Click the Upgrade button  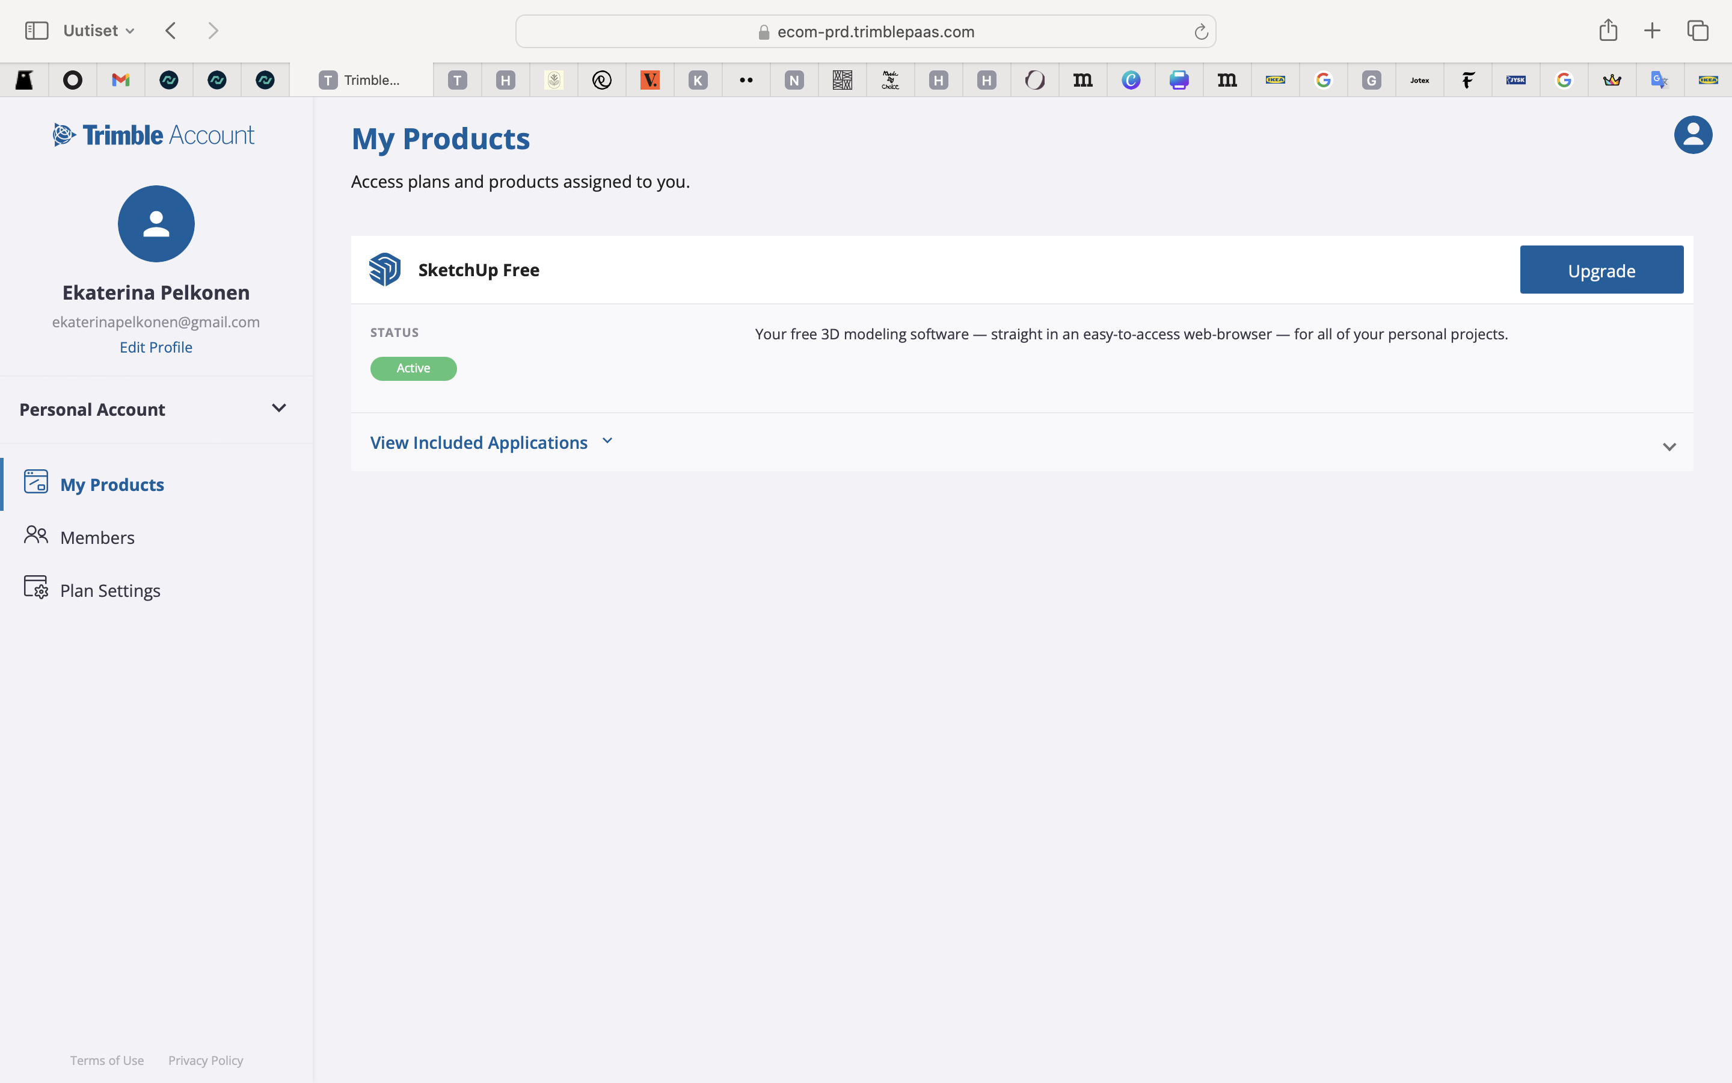pyautogui.click(x=1601, y=270)
